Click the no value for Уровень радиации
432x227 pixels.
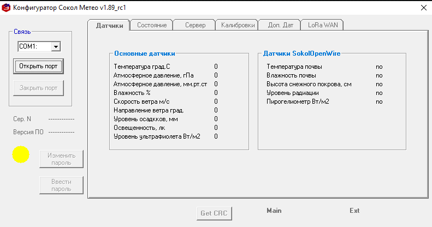(x=379, y=93)
